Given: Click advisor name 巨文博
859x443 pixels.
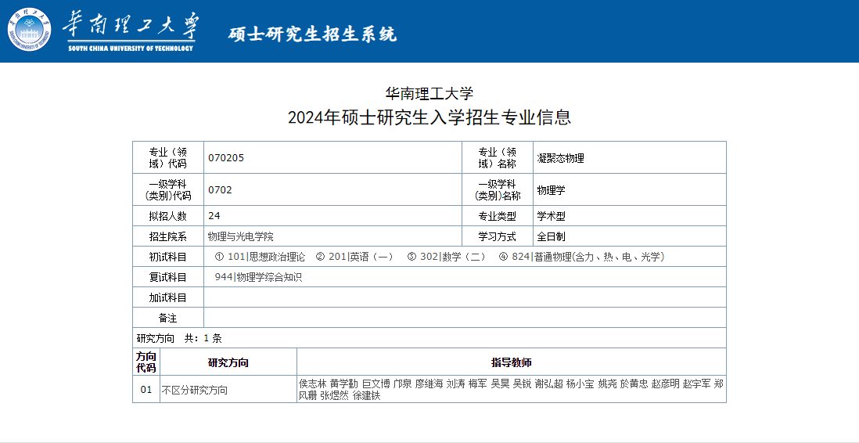Looking at the screenshot, I should pyautogui.click(x=376, y=384).
